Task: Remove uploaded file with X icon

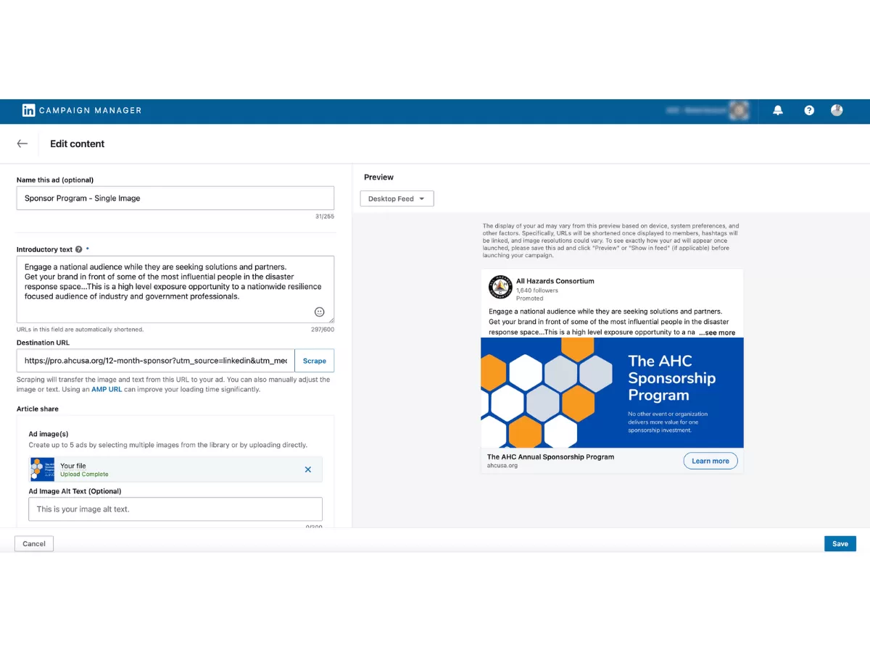Action: point(308,469)
